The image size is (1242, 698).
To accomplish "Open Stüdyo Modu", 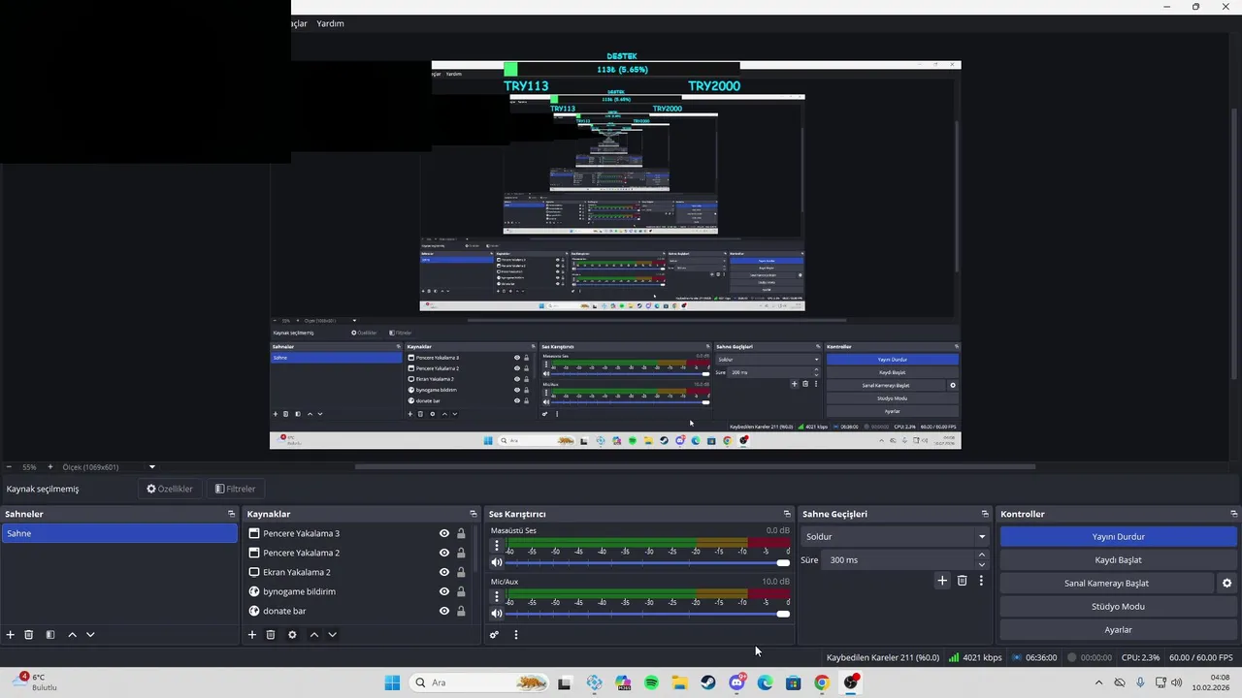I will point(1119,606).
